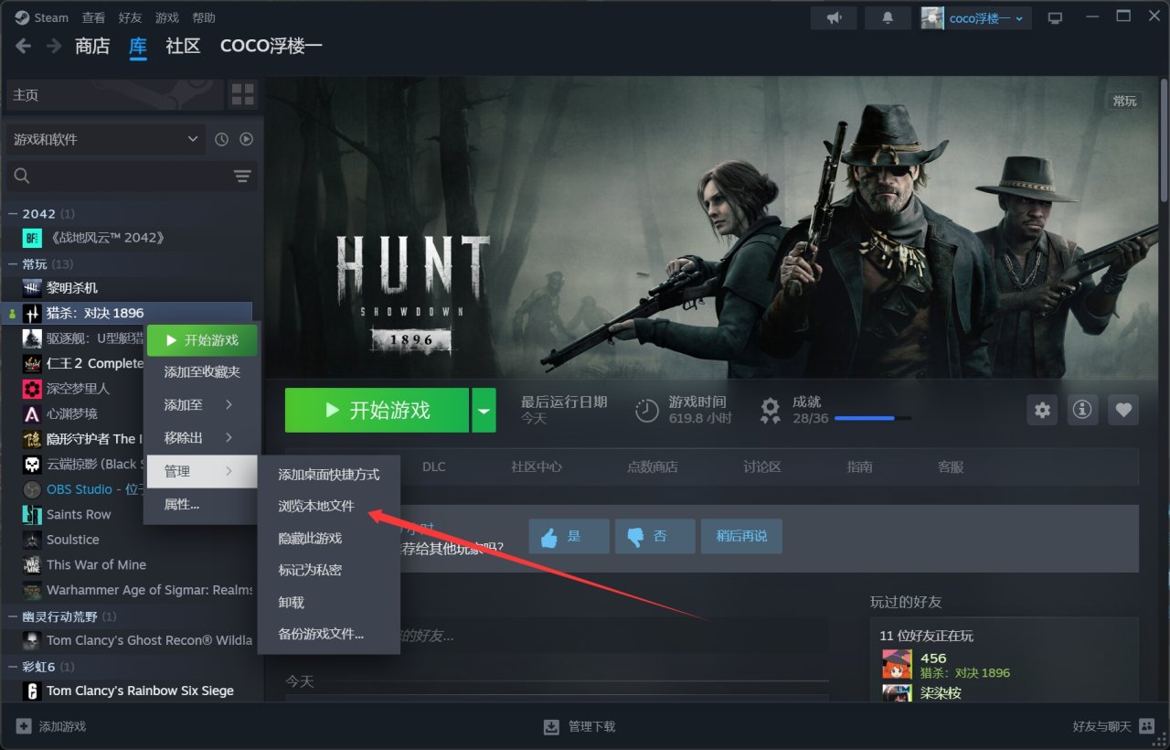Click the large green 开始游戏 button

click(x=377, y=410)
